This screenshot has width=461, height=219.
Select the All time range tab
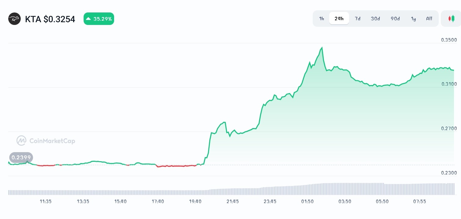click(x=429, y=19)
